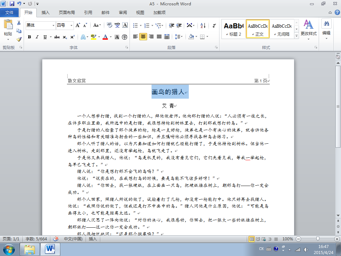Open the font name dropdown (黑体)
This screenshot has width=341, height=256.
point(53,25)
